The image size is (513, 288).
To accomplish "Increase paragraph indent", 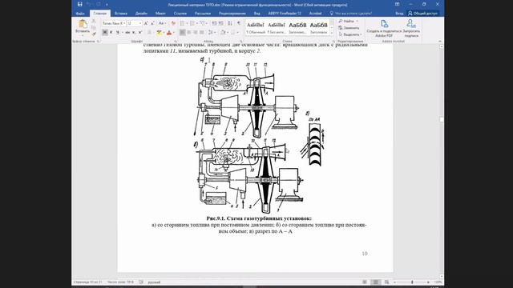I will 221,23.
